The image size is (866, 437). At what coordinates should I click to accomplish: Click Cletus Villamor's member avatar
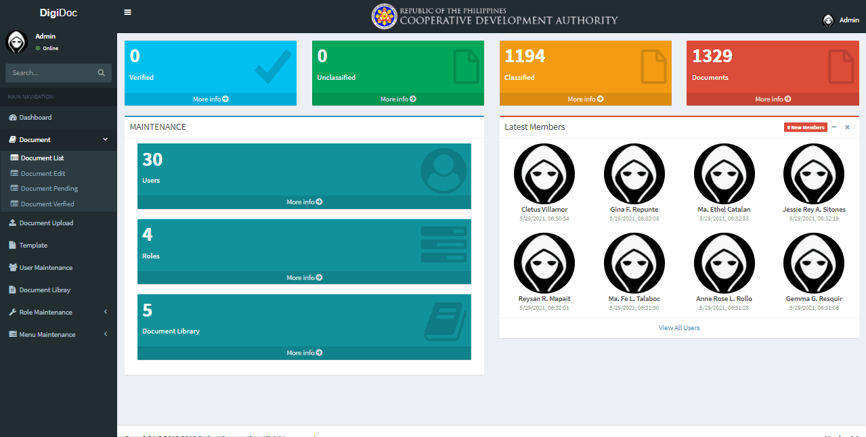tap(544, 174)
